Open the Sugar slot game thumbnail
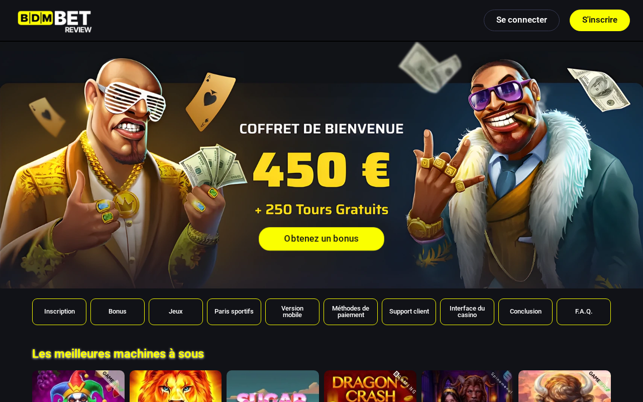 (273, 386)
